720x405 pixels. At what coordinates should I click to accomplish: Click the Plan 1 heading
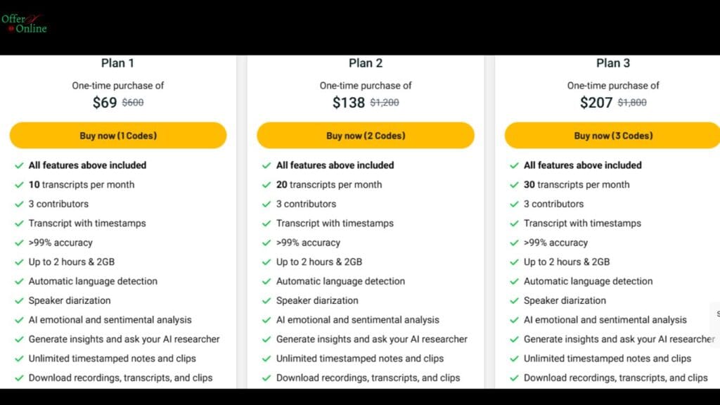117,63
